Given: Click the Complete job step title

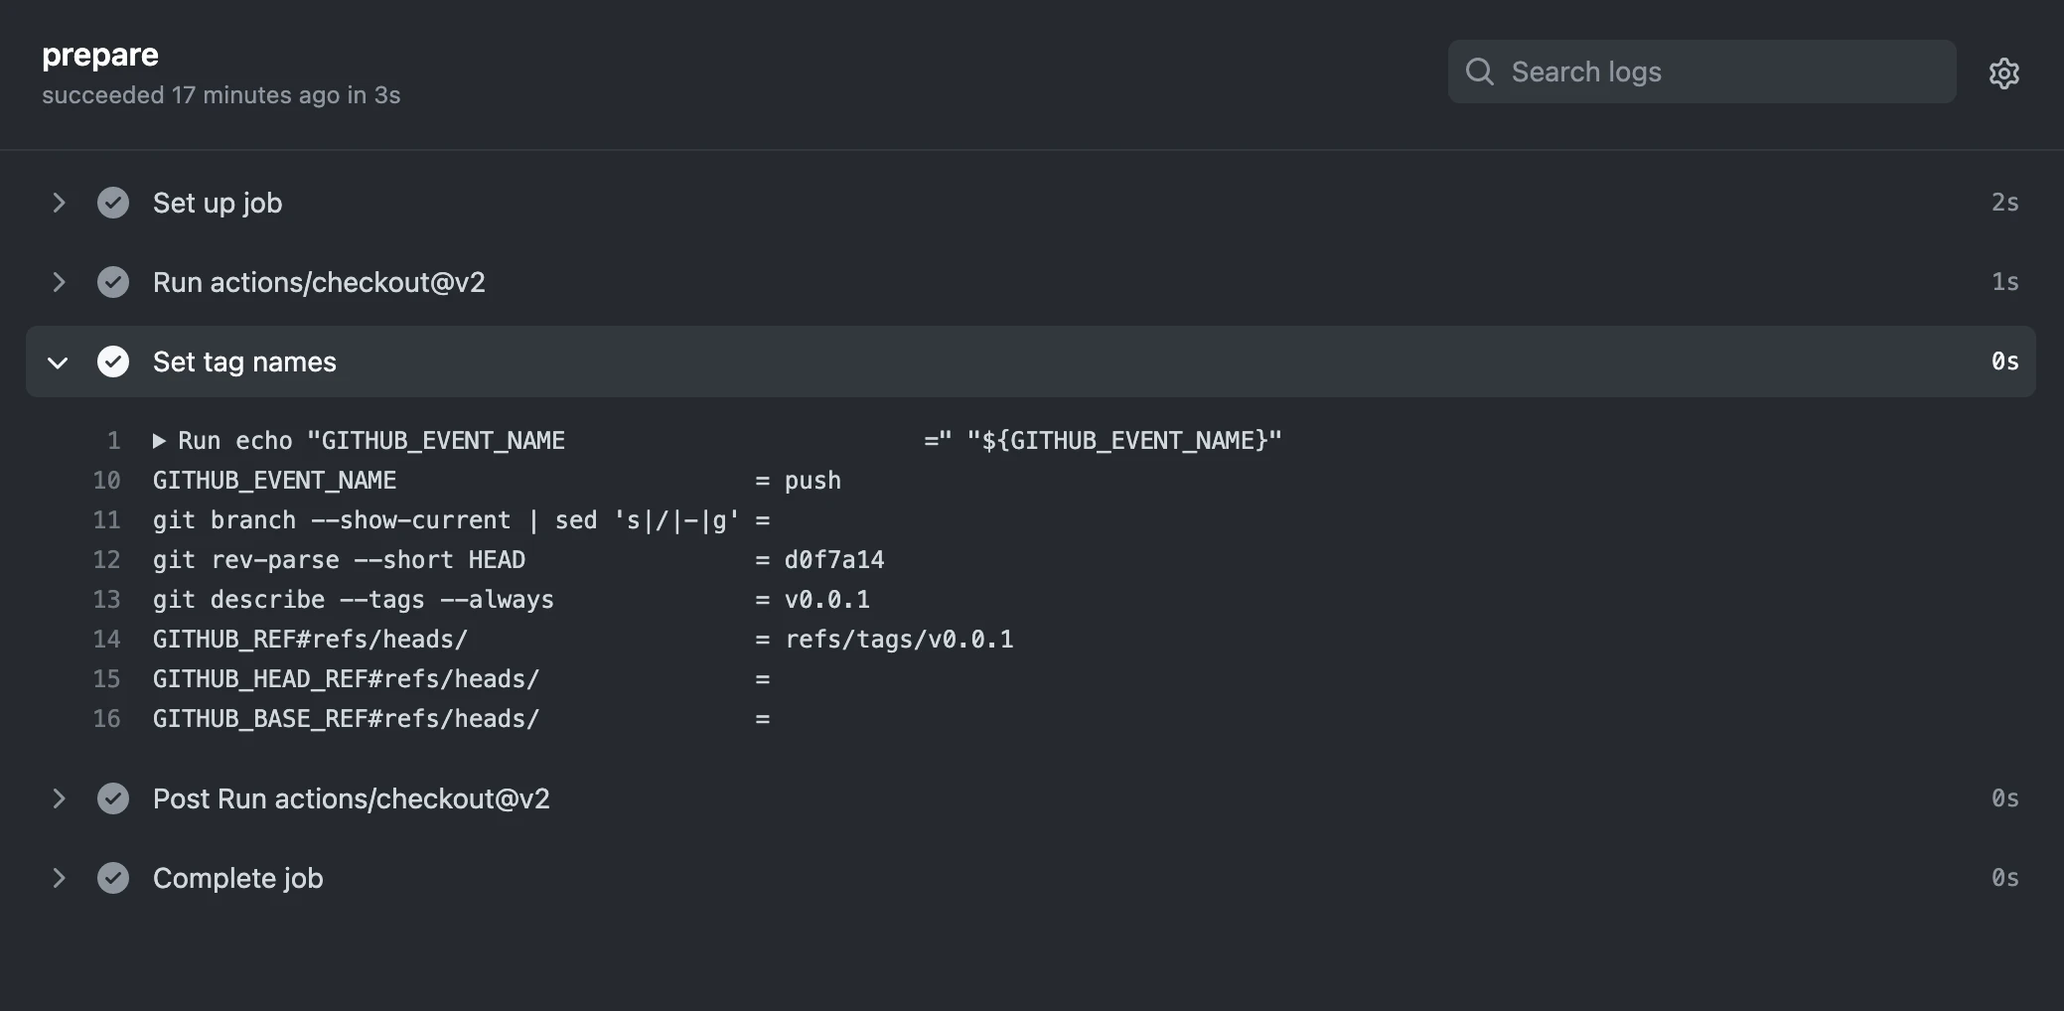Looking at the screenshot, I should (x=238, y=878).
